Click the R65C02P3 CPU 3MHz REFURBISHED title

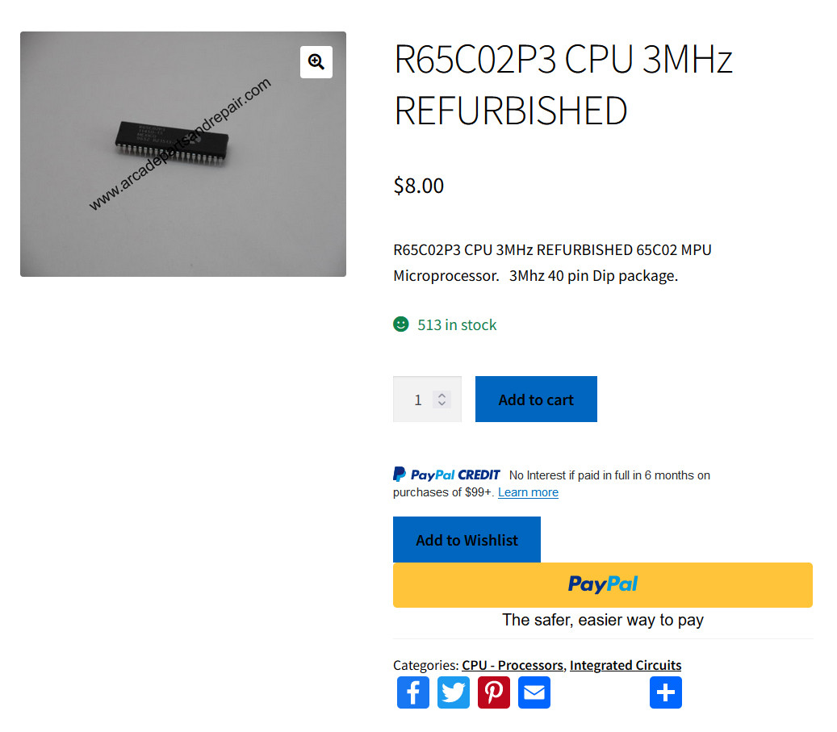click(563, 85)
